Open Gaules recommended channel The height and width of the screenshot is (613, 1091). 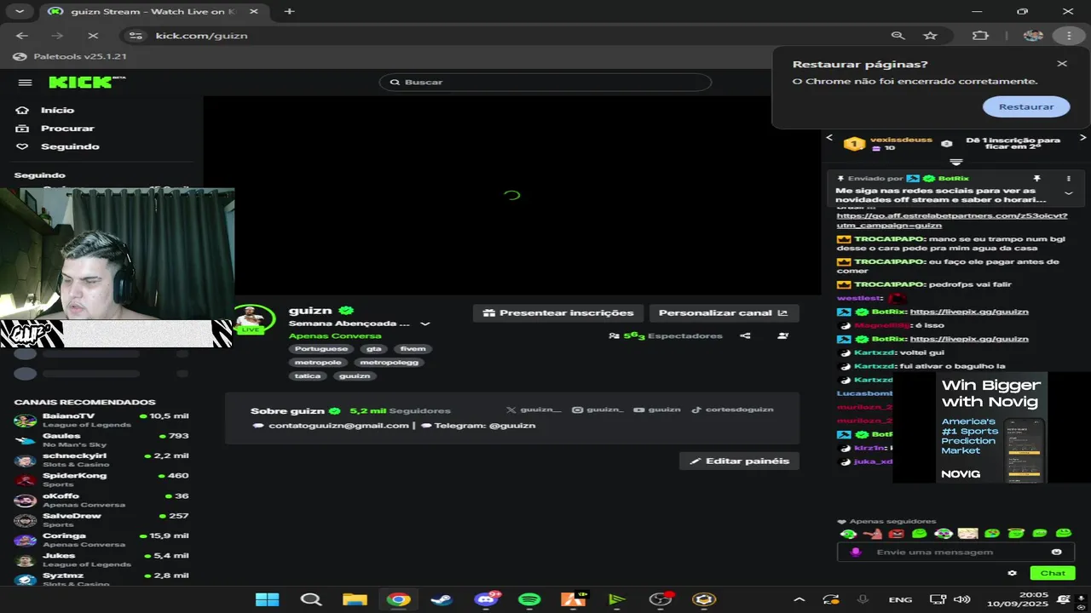[x=101, y=440]
